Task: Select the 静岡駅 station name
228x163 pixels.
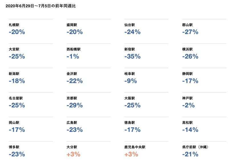Action: 188,74
